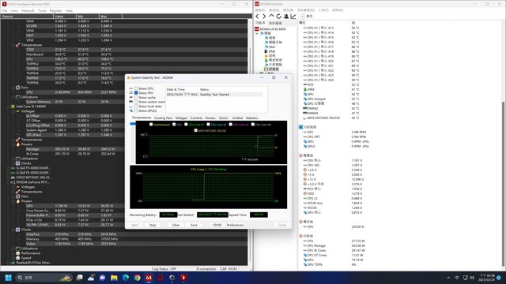Switch to the Cooling Fans tab
This screenshot has width=506, height=284.
[x=164, y=118]
